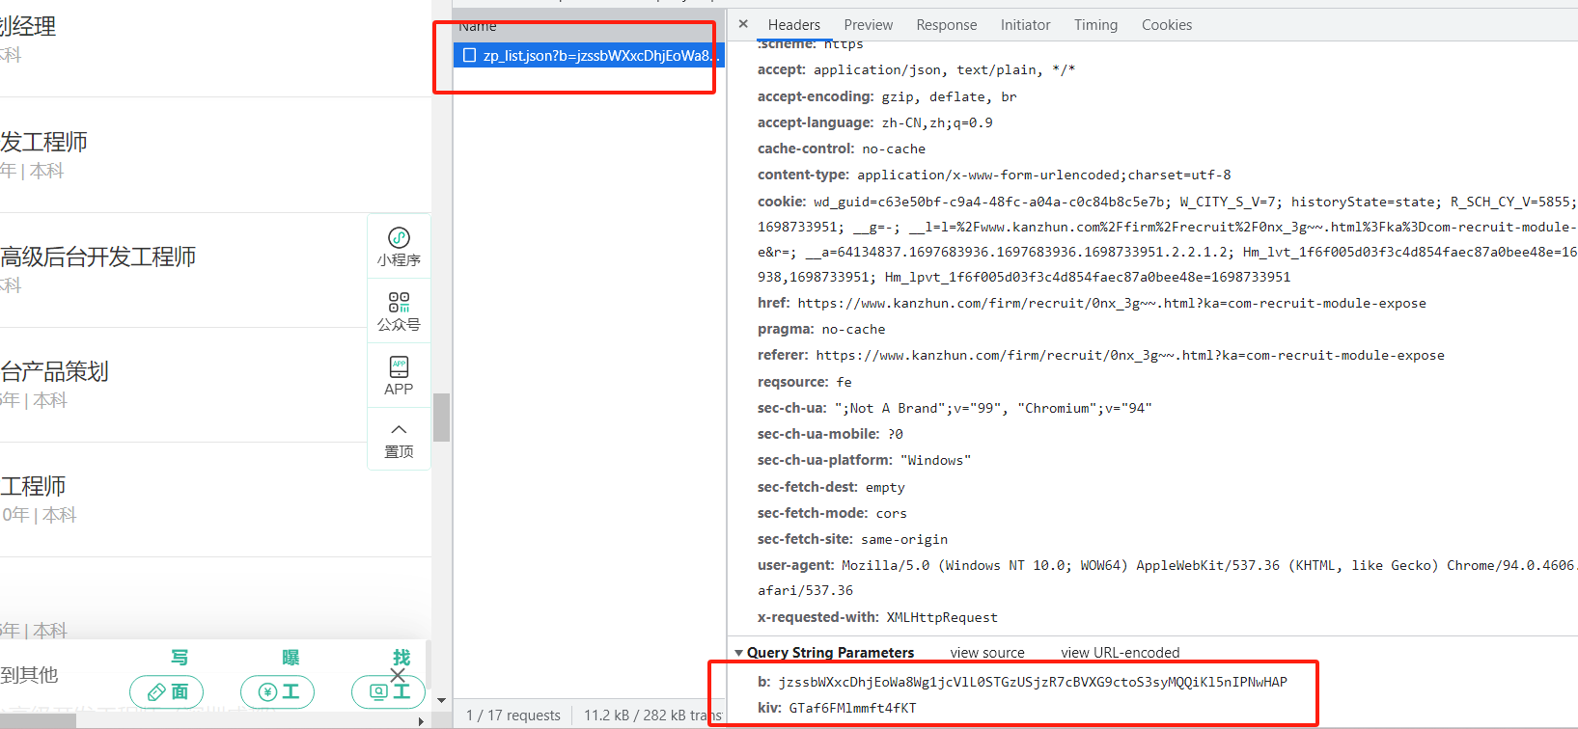Image resolution: width=1578 pixels, height=729 pixels.
Task: Click the content-type header value
Action: (1044, 175)
